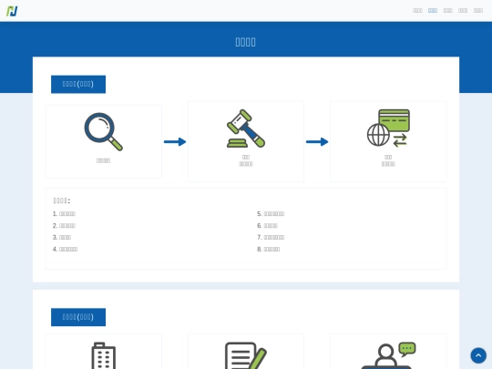Viewport: 492px width, 369px height.
Task: Select list entry numbered 8
Action: tap(269, 250)
